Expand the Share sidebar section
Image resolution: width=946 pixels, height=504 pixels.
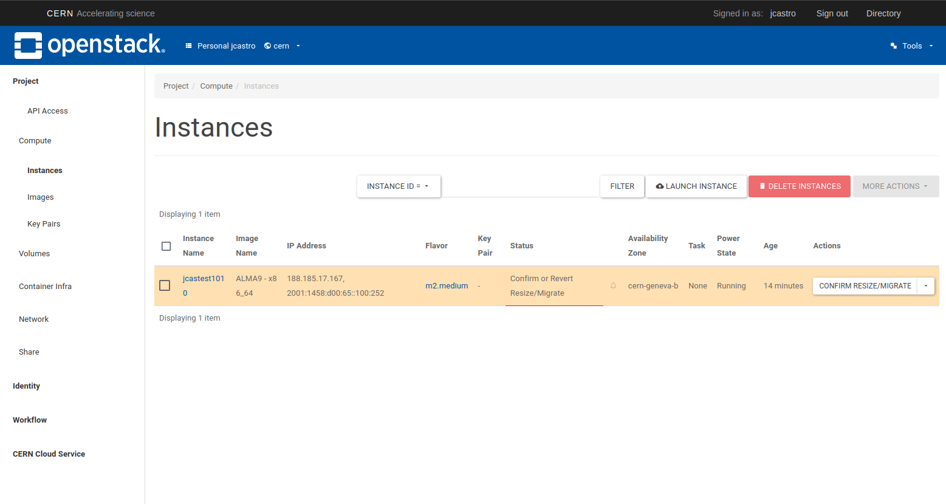click(x=29, y=352)
